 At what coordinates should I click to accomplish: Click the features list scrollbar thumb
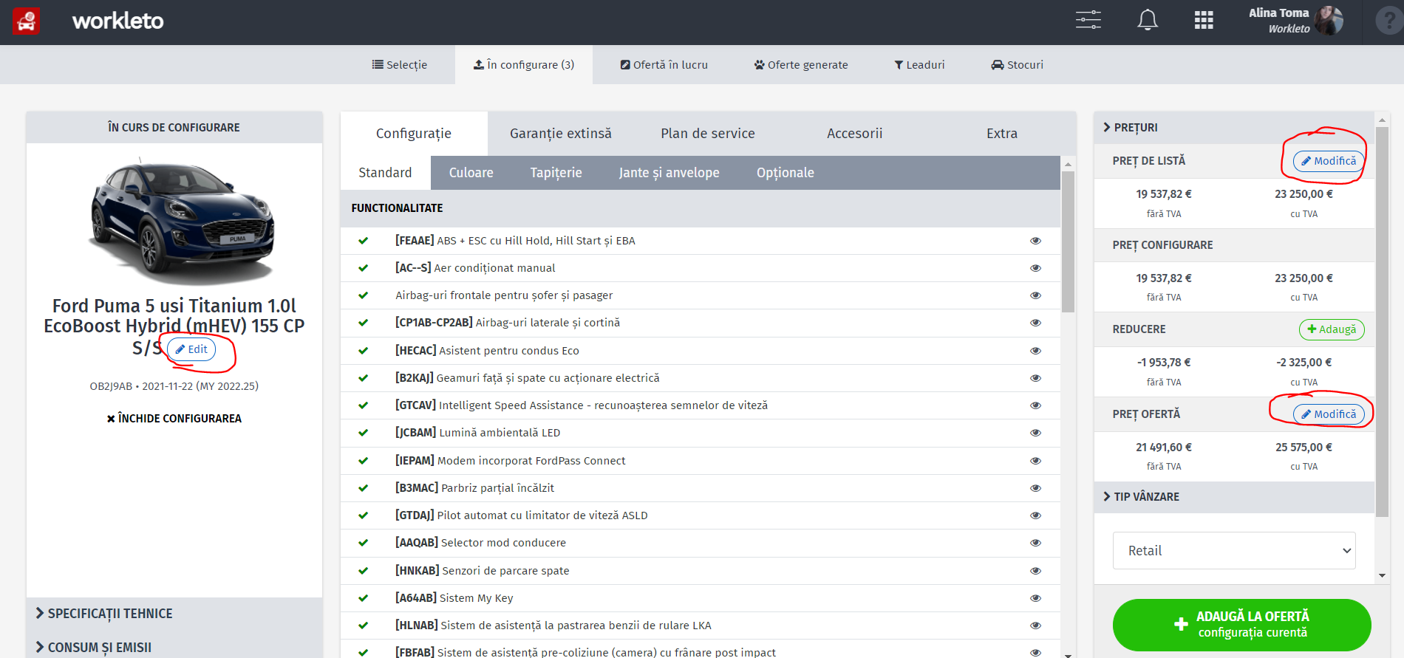coord(1068,241)
